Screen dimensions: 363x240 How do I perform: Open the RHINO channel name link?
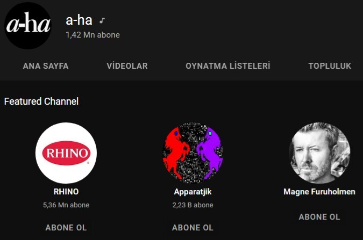66,192
